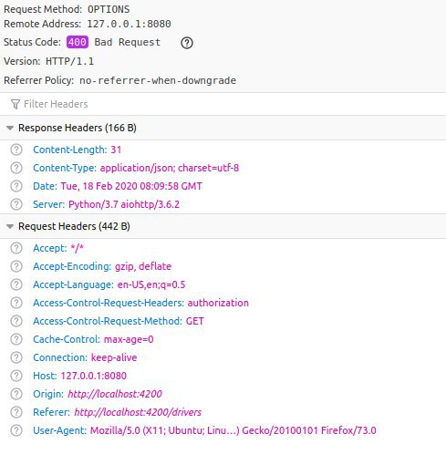This screenshot has width=446, height=465.
Task: Open help for Server header
Action: point(16,204)
